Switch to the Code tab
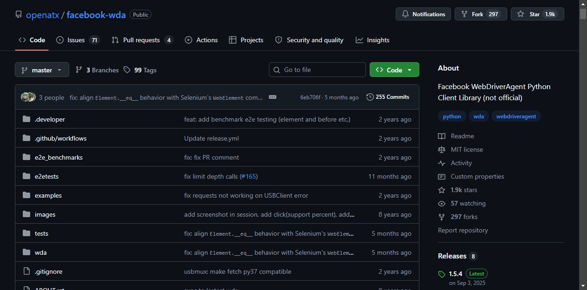Image resolution: width=587 pixels, height=290 pixels. [32, 40]
